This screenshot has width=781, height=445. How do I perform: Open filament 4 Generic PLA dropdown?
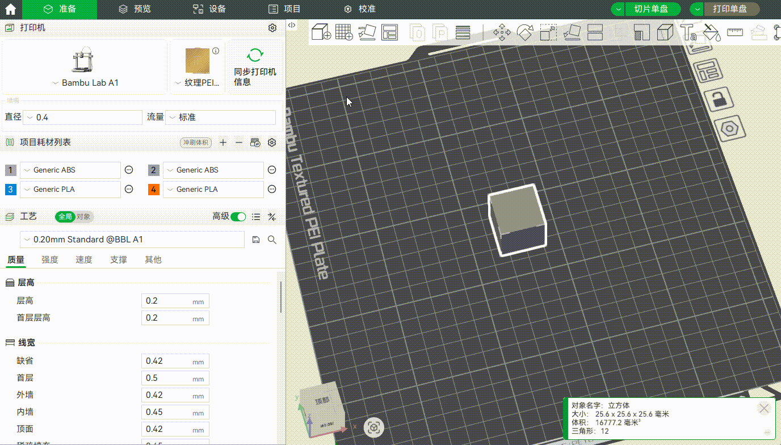coord(213,190)
